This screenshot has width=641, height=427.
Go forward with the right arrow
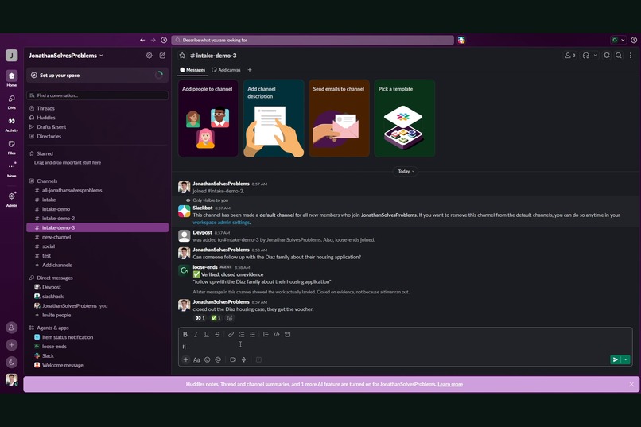click(x=153, y=40)
